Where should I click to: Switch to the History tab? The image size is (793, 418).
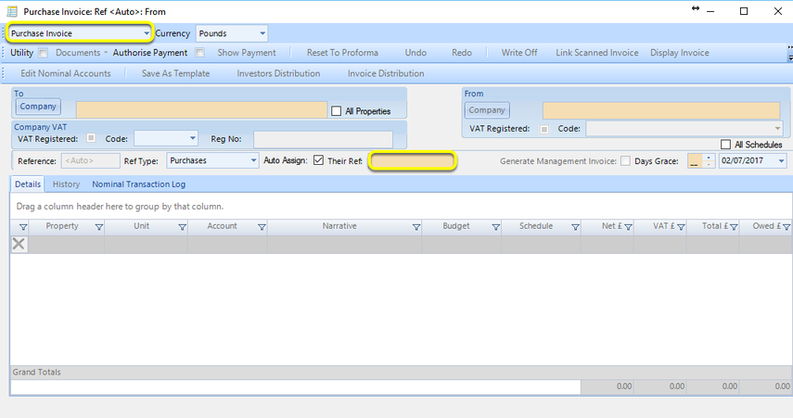(x=66, y=184)
